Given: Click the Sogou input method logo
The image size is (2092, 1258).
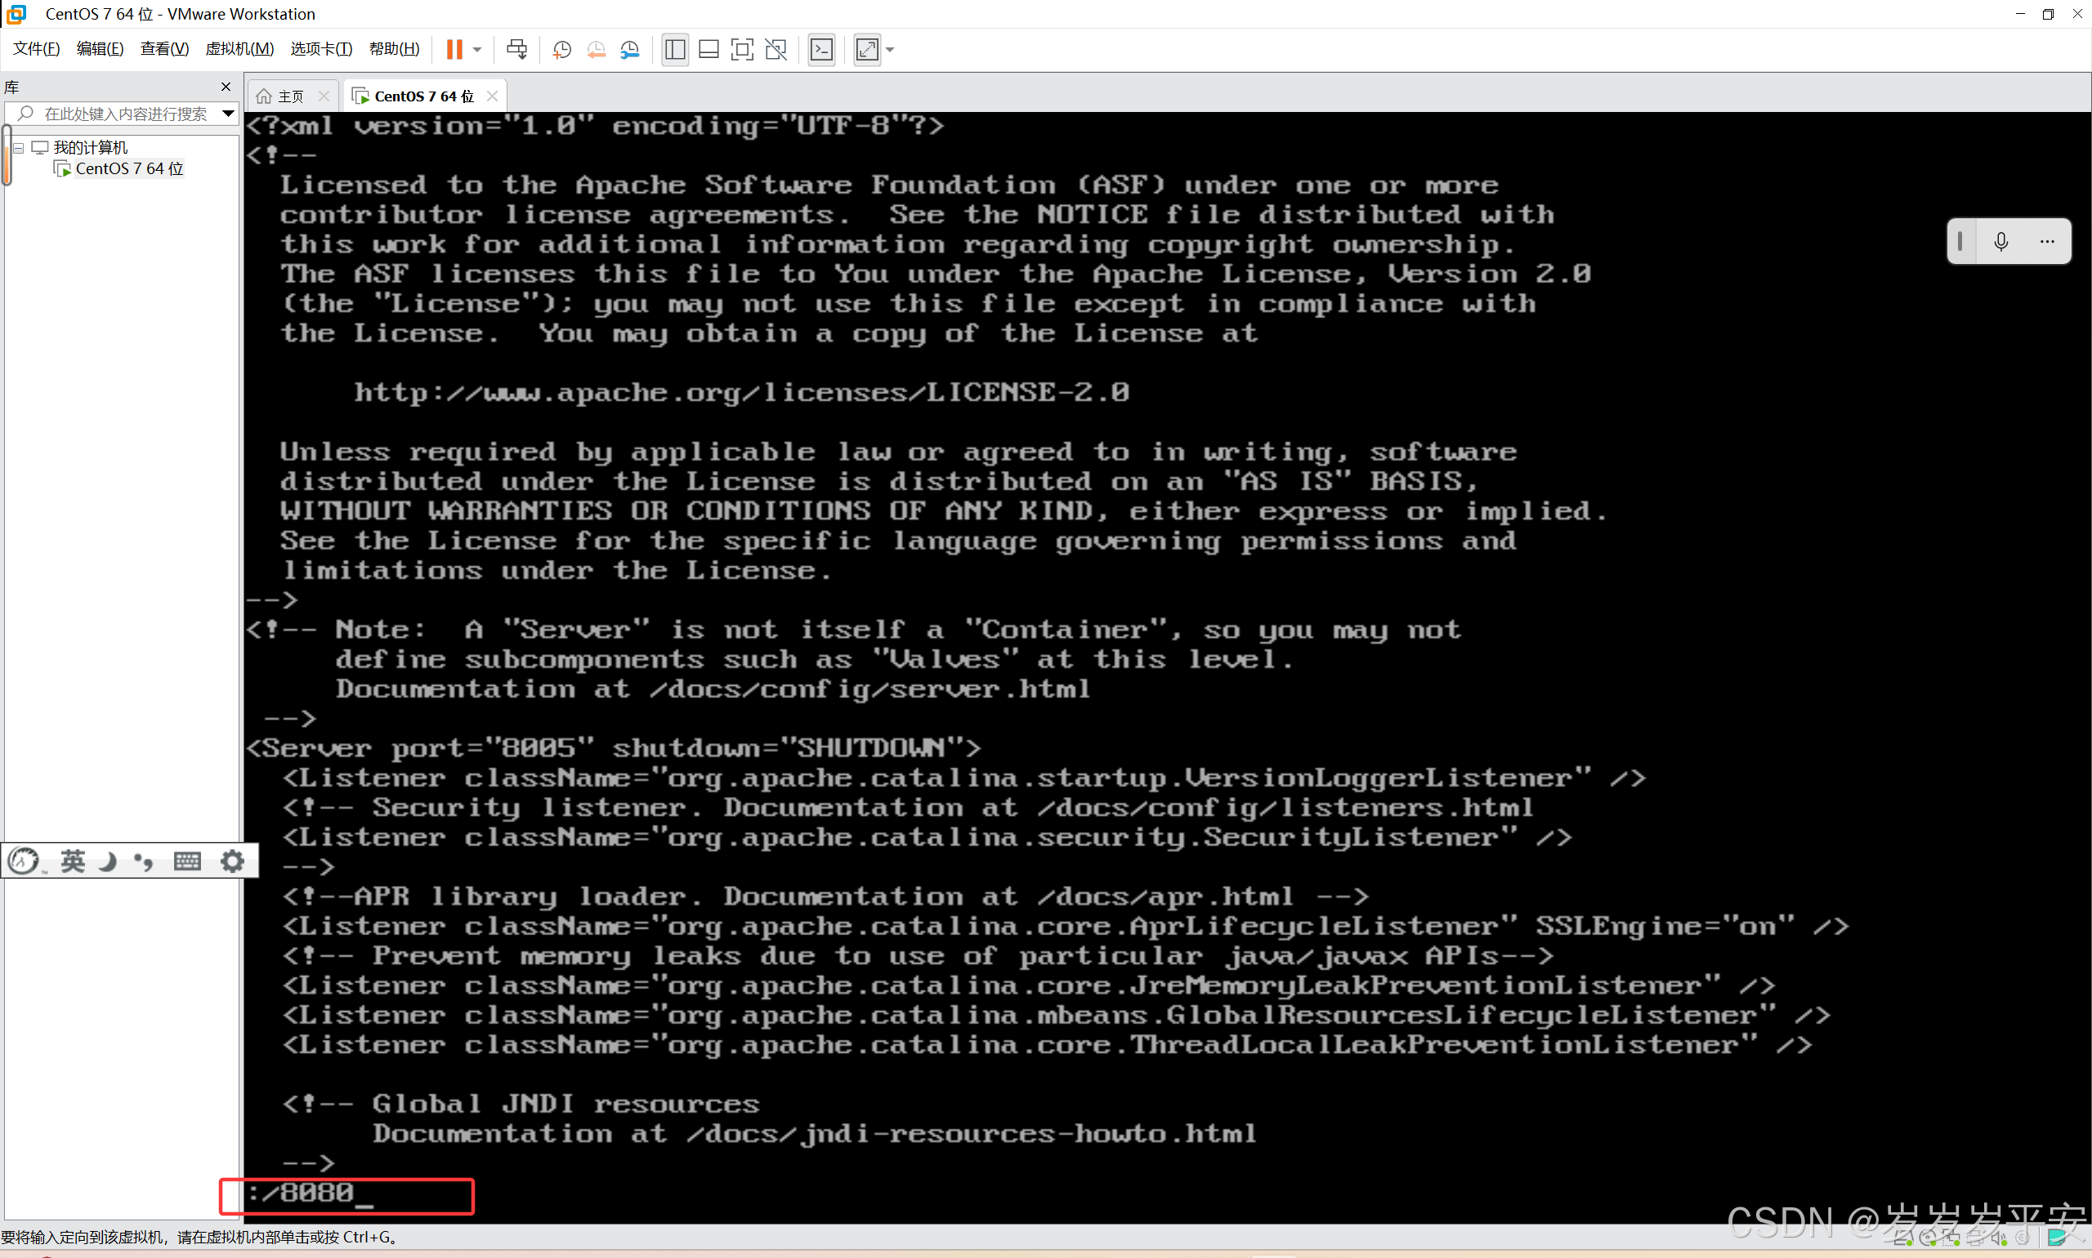Looking at the screenshot, I should (24, 862).
